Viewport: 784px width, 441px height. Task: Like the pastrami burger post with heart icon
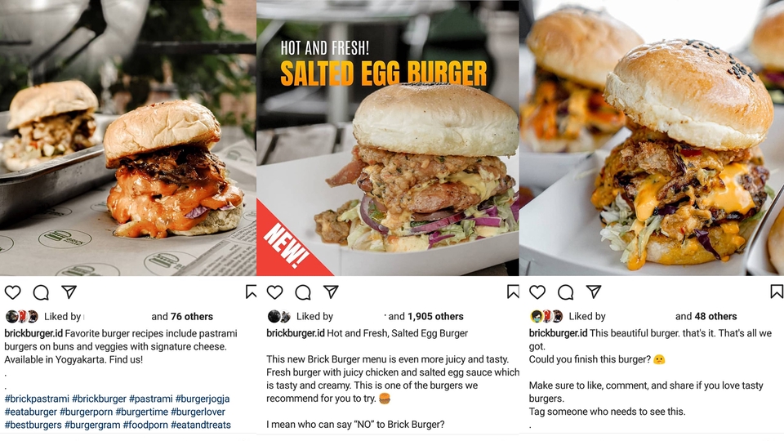tap(12, 292)
